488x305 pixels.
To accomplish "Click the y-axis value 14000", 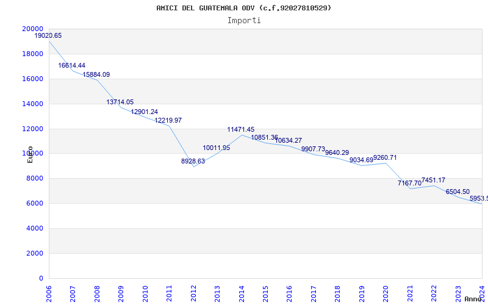I will 33,104.
